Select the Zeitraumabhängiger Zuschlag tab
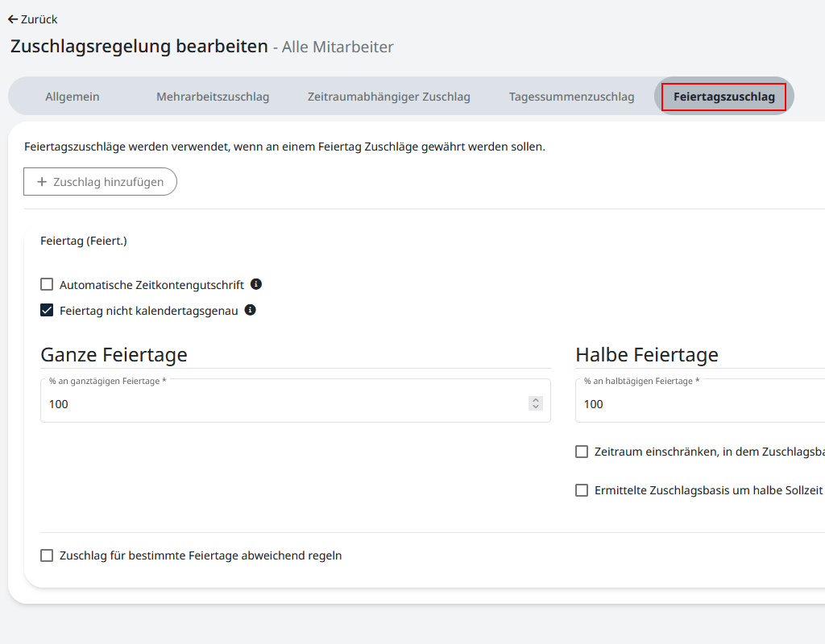The height and width of the screenshot is (644, 825). [x=389, y=96]
